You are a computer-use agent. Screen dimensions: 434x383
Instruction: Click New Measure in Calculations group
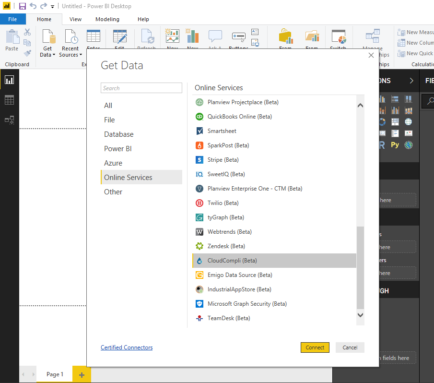(415, 33)
